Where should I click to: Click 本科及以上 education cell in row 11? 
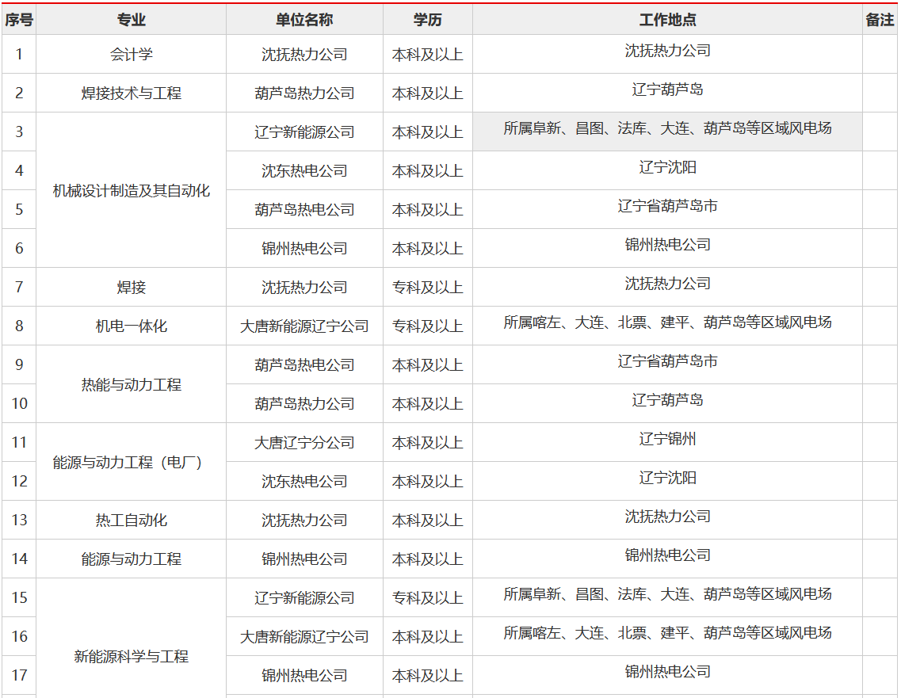click(427, 443)
